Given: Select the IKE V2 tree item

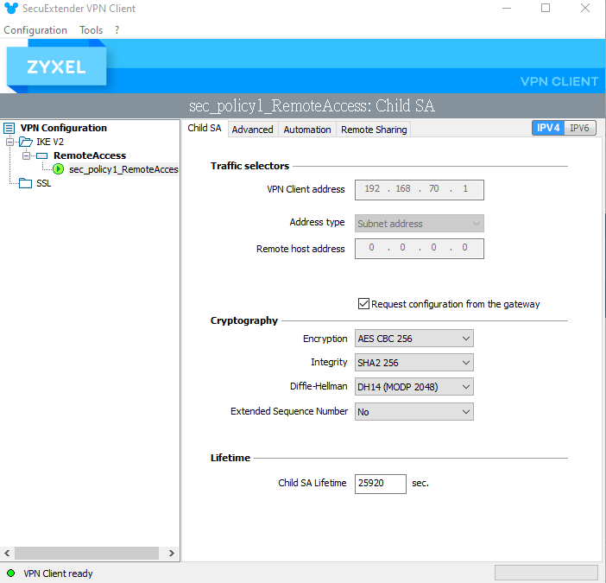Looking at the screenshot, I should pos(50,142).
